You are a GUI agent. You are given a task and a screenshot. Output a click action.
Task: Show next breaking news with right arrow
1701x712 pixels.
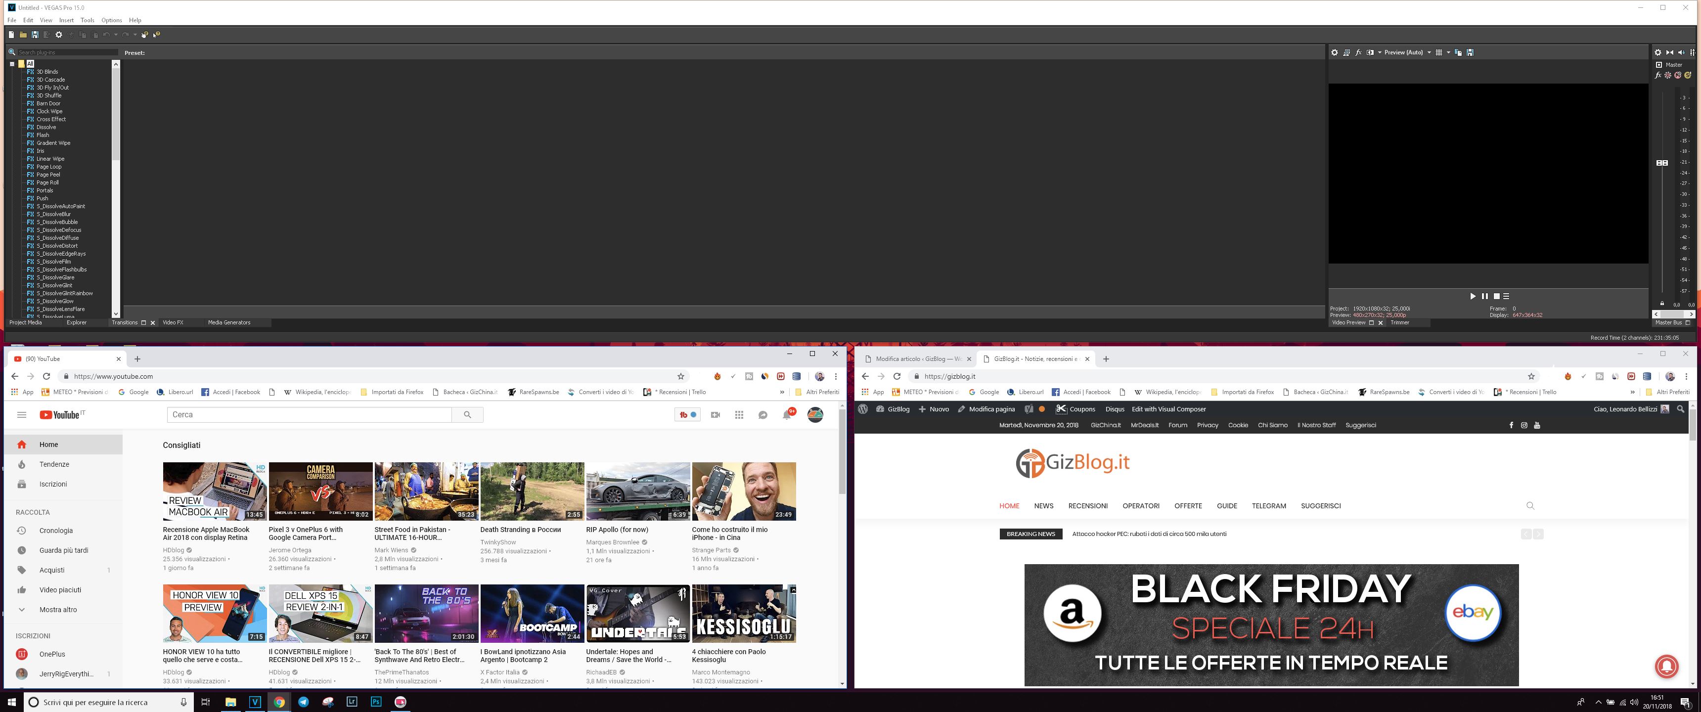click(1538, 534)
